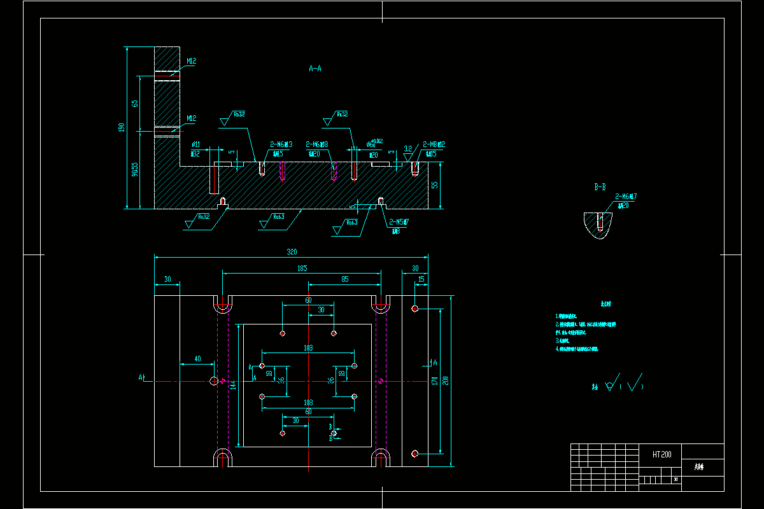Screen dimensions: 764x509
Task: Click the '85' dimension in plan view
Action: pos(344,279)
